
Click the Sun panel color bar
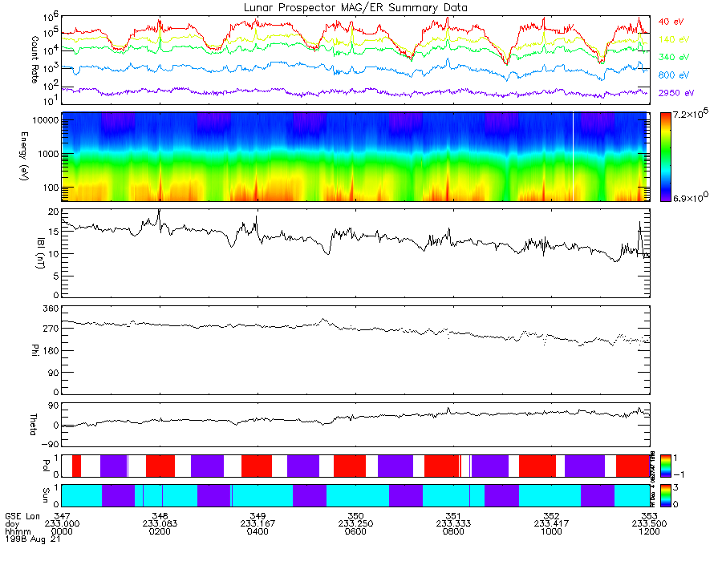(665, 496)
